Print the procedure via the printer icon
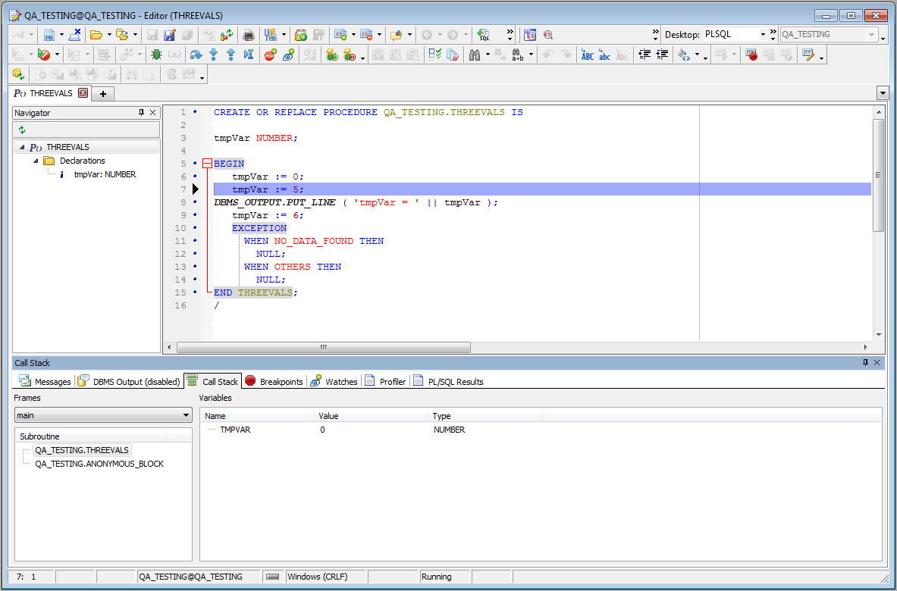 pos(248,35)
